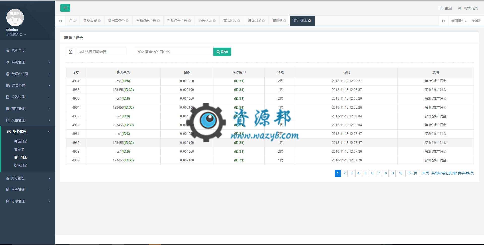The image size is (484, 245).
Task: Switch to the 系统设置 tab
Action: pos(90,21)
